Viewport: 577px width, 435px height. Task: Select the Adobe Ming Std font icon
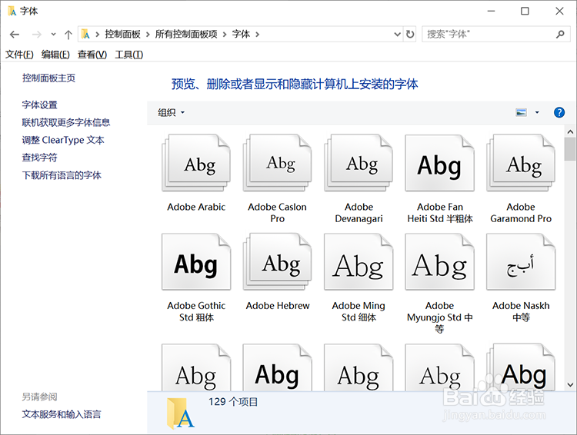point(359,262)
